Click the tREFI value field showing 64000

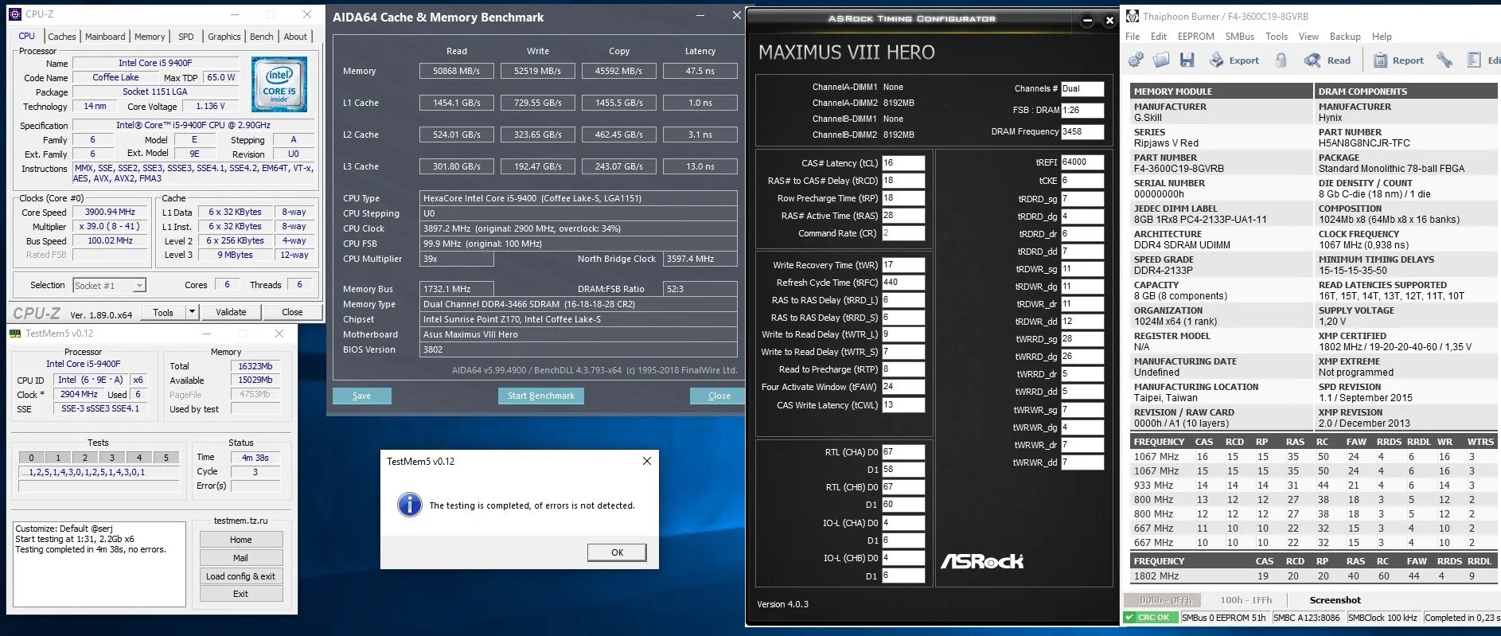click(x=1082, y=162)
